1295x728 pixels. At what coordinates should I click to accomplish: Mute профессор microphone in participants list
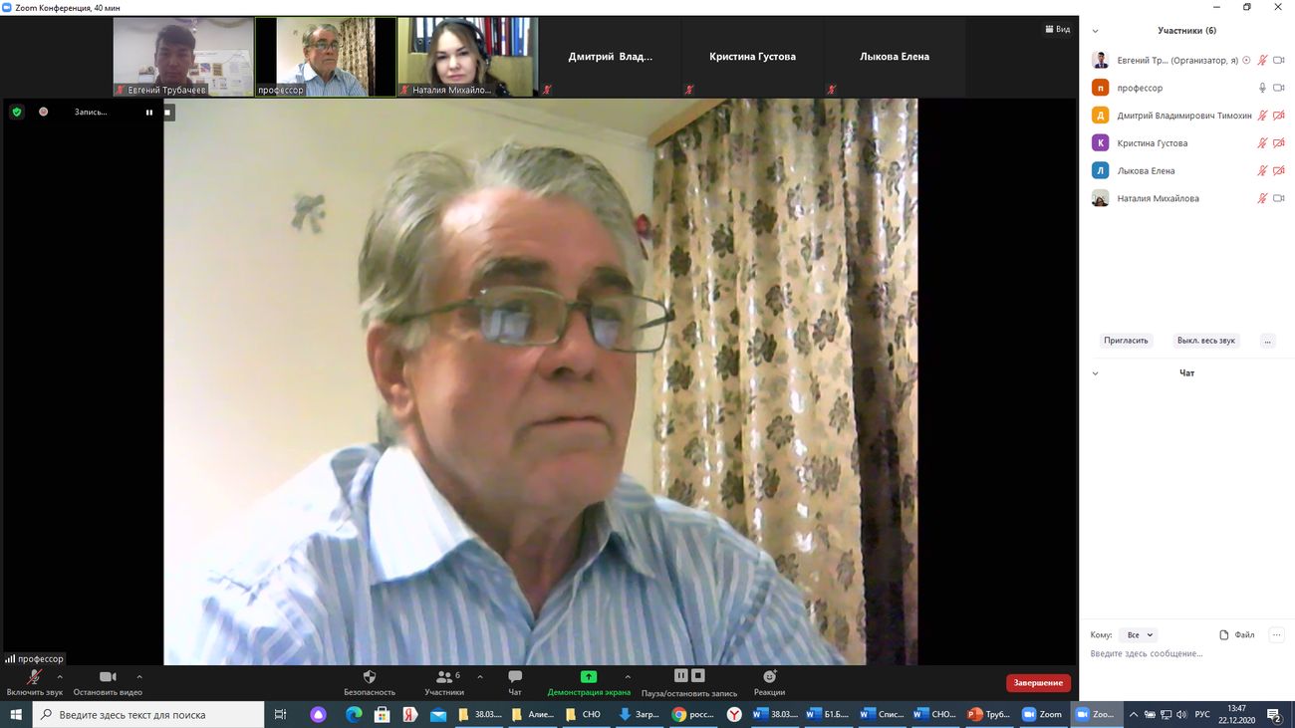click(1262, 88)
